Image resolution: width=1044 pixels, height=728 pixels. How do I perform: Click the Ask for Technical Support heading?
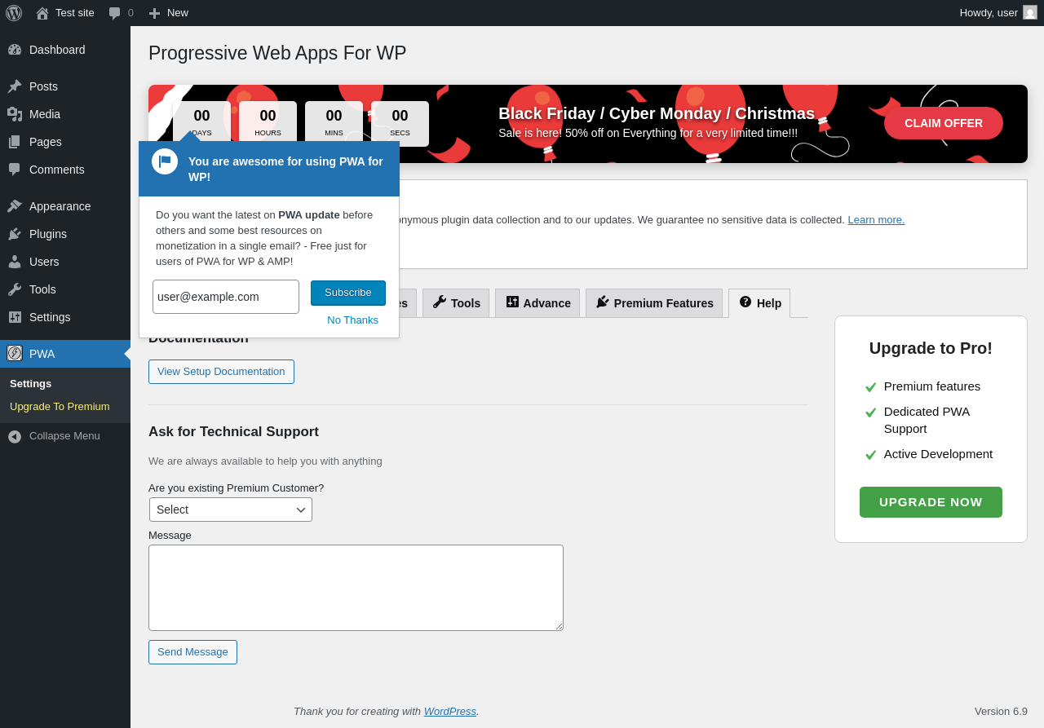click(x=233, y=432)
